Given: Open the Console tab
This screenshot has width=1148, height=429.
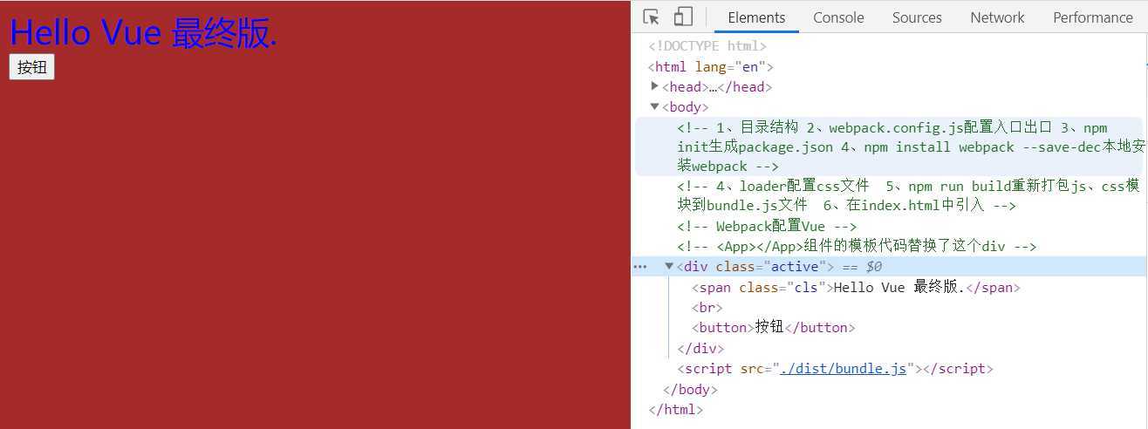Looking at the screenshot, I should click(838, 17).
